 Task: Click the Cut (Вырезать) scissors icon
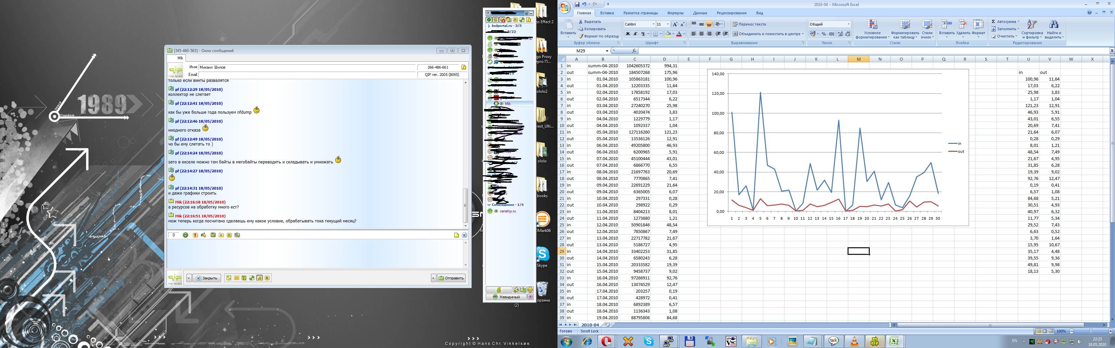(581, 22)
